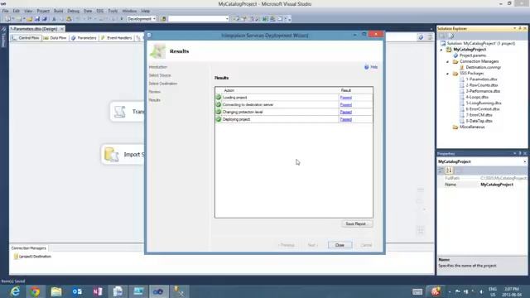Click the Destination.conmgr connection icon

462,67
